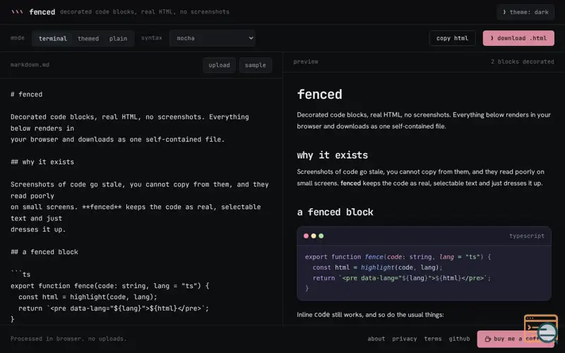Click 'Processed in browser. no uploads.' footer text

(x=69, y=339)
